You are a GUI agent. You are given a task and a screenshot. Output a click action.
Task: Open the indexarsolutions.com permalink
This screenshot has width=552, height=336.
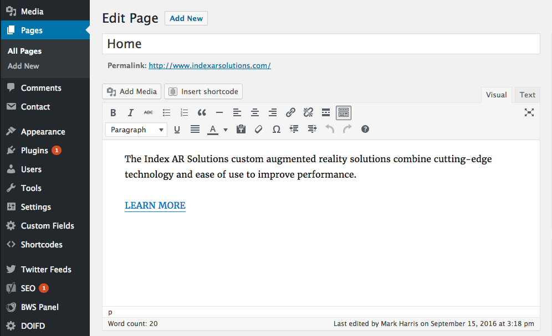click(x=210, y=65)
